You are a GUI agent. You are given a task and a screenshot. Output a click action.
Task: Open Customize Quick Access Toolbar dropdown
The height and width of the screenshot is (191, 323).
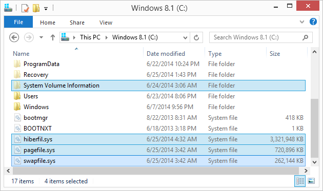(x=46, y=8)
